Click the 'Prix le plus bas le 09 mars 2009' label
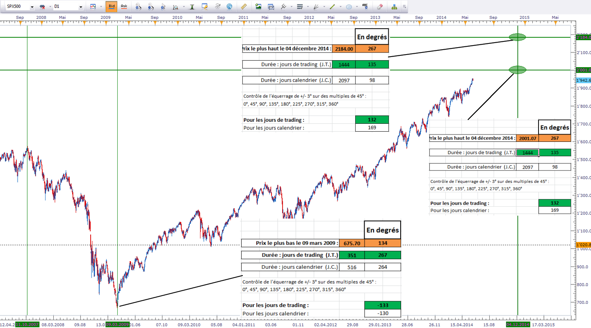 297,243
